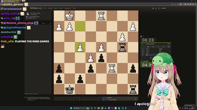
Task: Open the move list hamburger menu
Action: coord(168,47)
